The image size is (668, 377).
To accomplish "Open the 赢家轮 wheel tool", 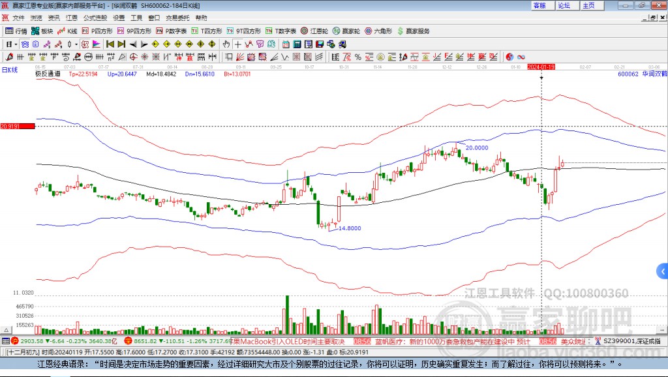I will (x=346, y=31).
